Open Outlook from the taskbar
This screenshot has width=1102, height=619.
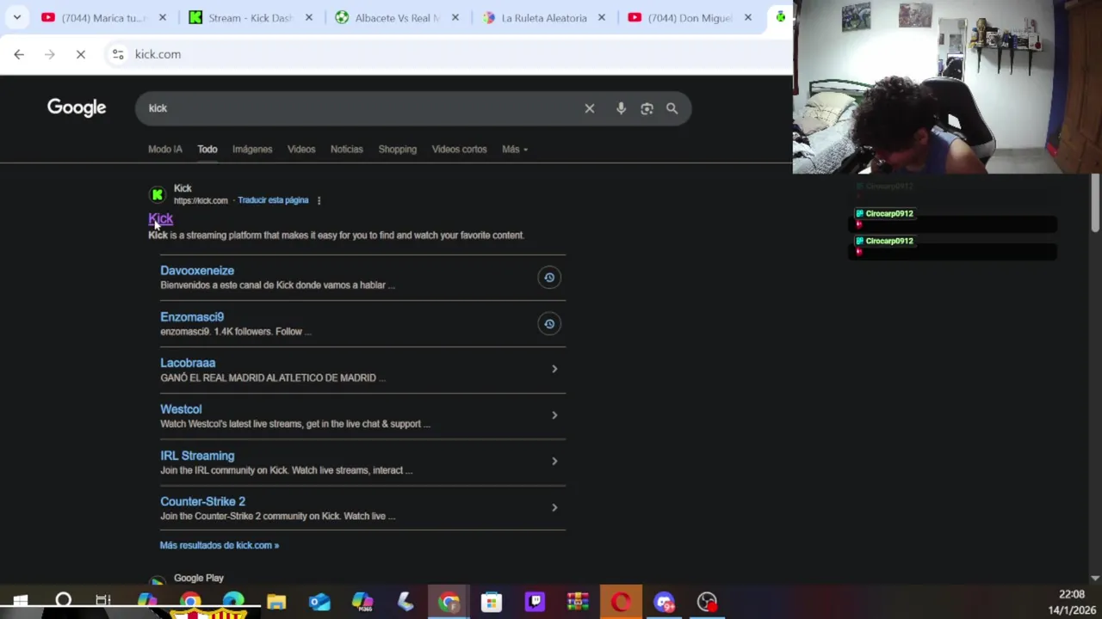pos(319,601)
